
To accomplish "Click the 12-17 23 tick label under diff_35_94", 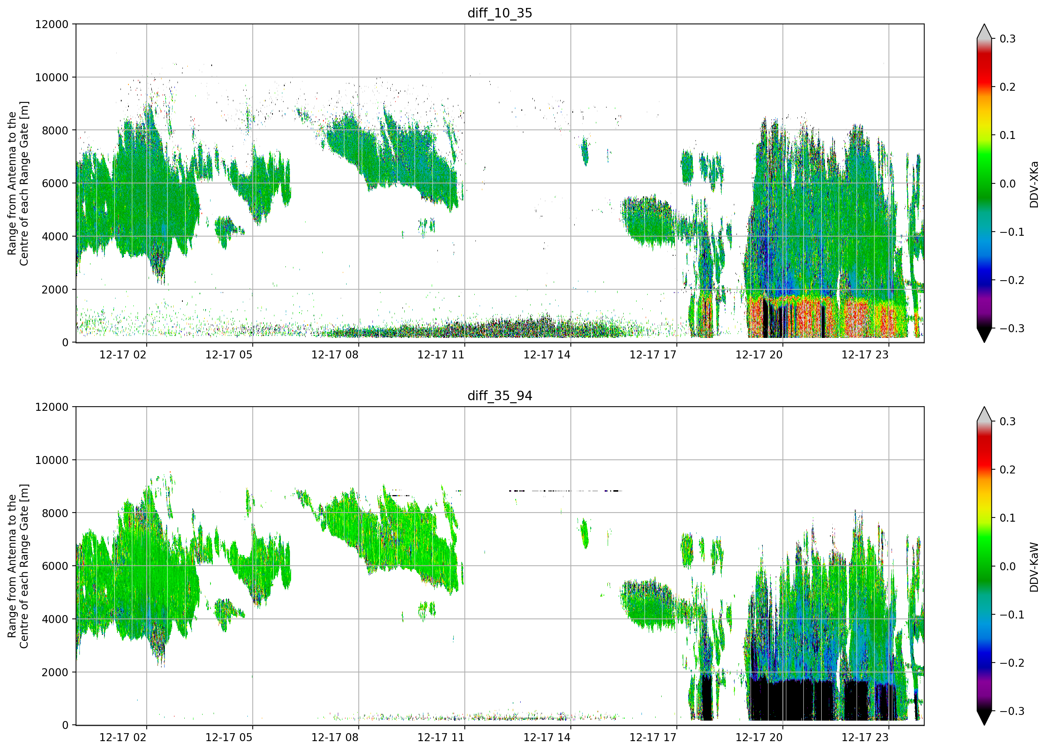I will click(x=865, y=738).
